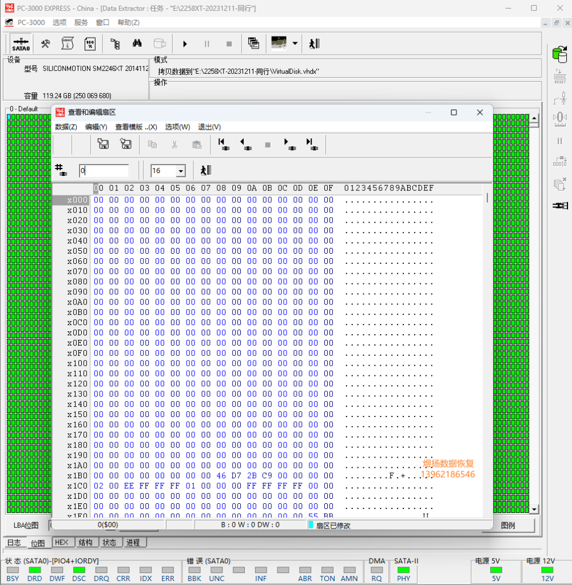Click the stacked windows icon in main toolbar

(254, 43)
